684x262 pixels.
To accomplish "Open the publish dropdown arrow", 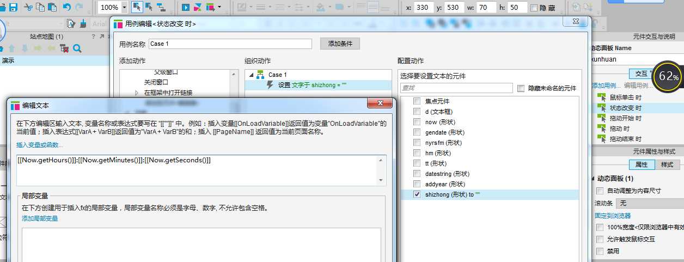I will click(x=219, y=8).
